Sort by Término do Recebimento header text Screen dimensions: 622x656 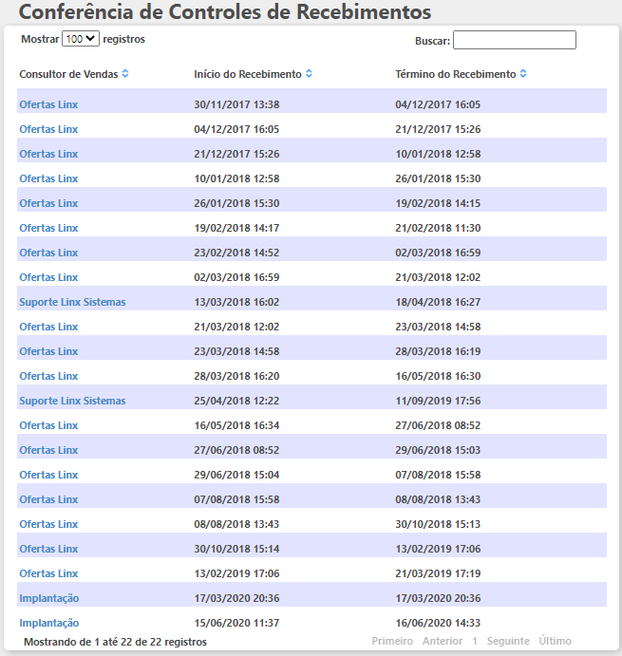pyautogui.click(x=455, y=74)
